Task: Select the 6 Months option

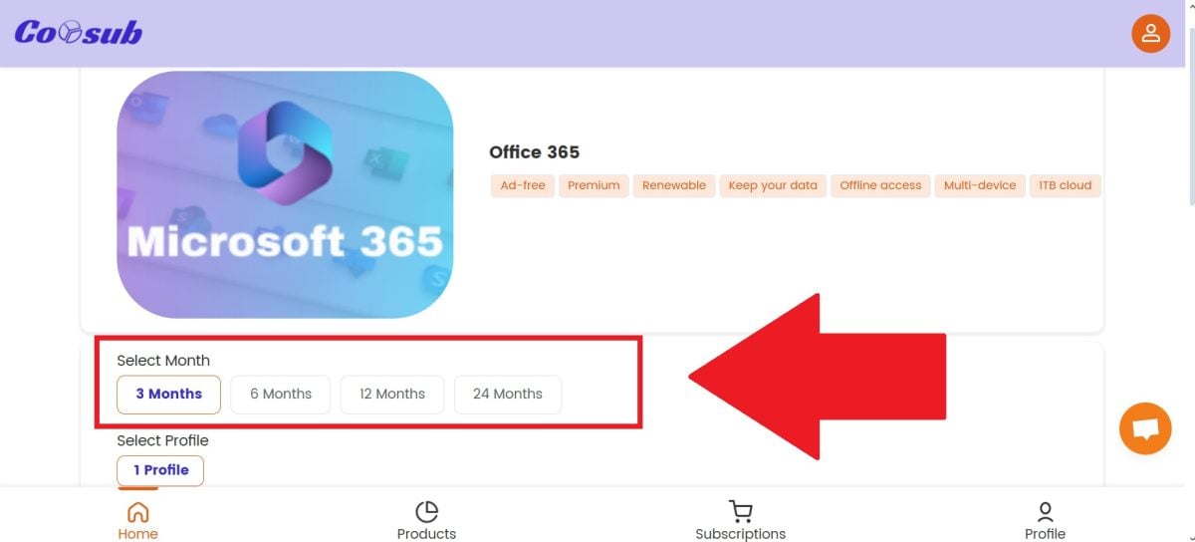Action: pyautogui.click(x=281, y=394)
